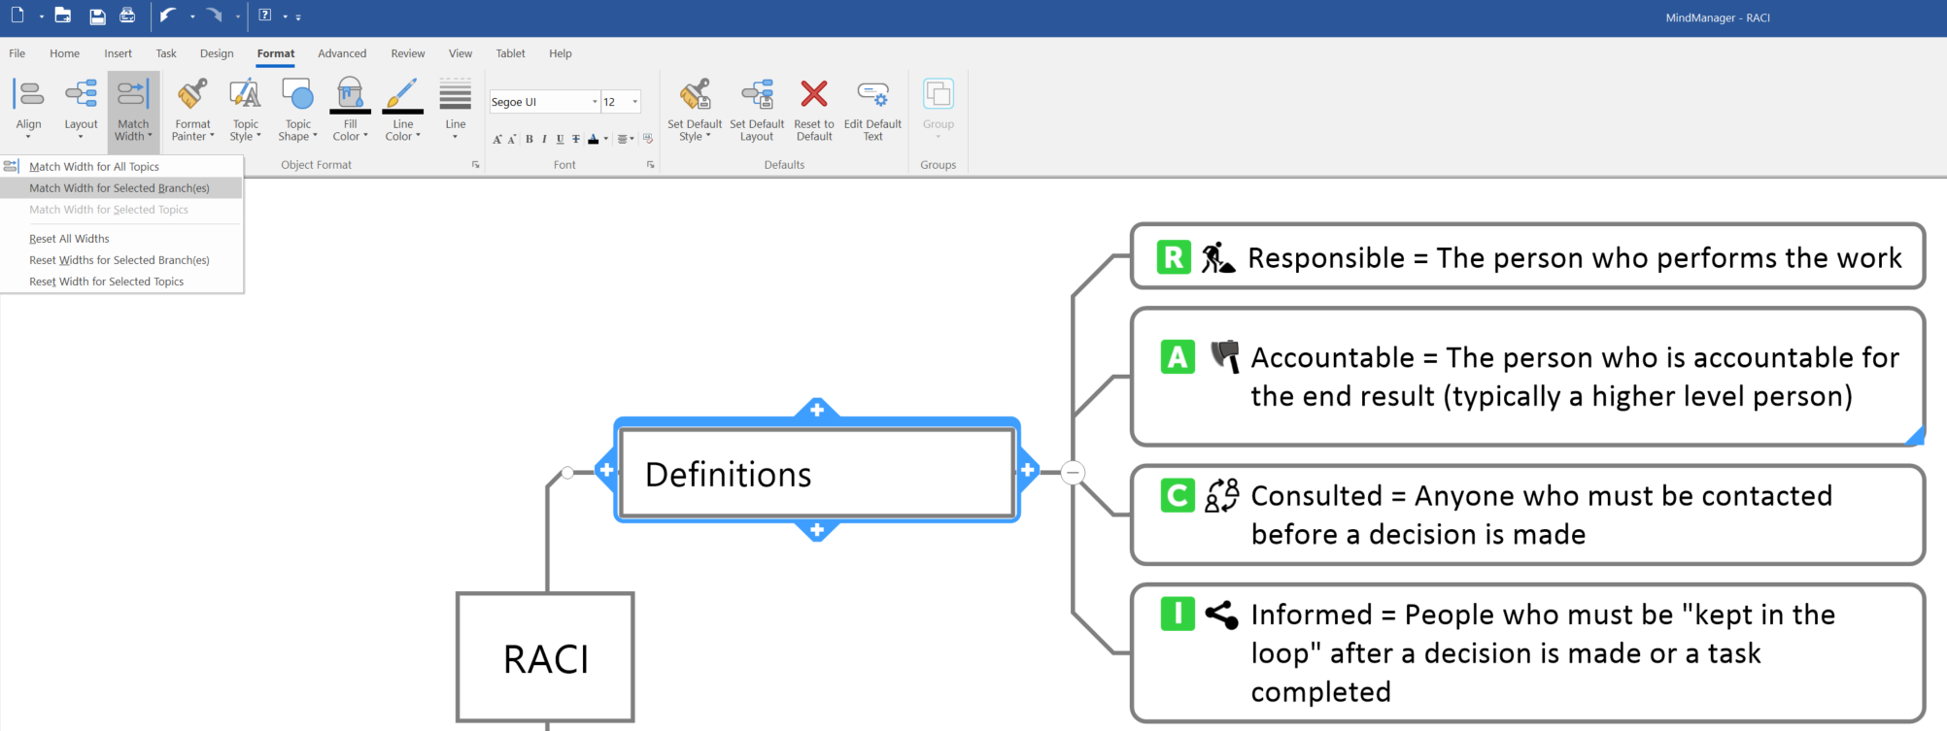This screenshot has height=731, width=1947.
Task: Select the RACI central topic
Action: (545, 657)
